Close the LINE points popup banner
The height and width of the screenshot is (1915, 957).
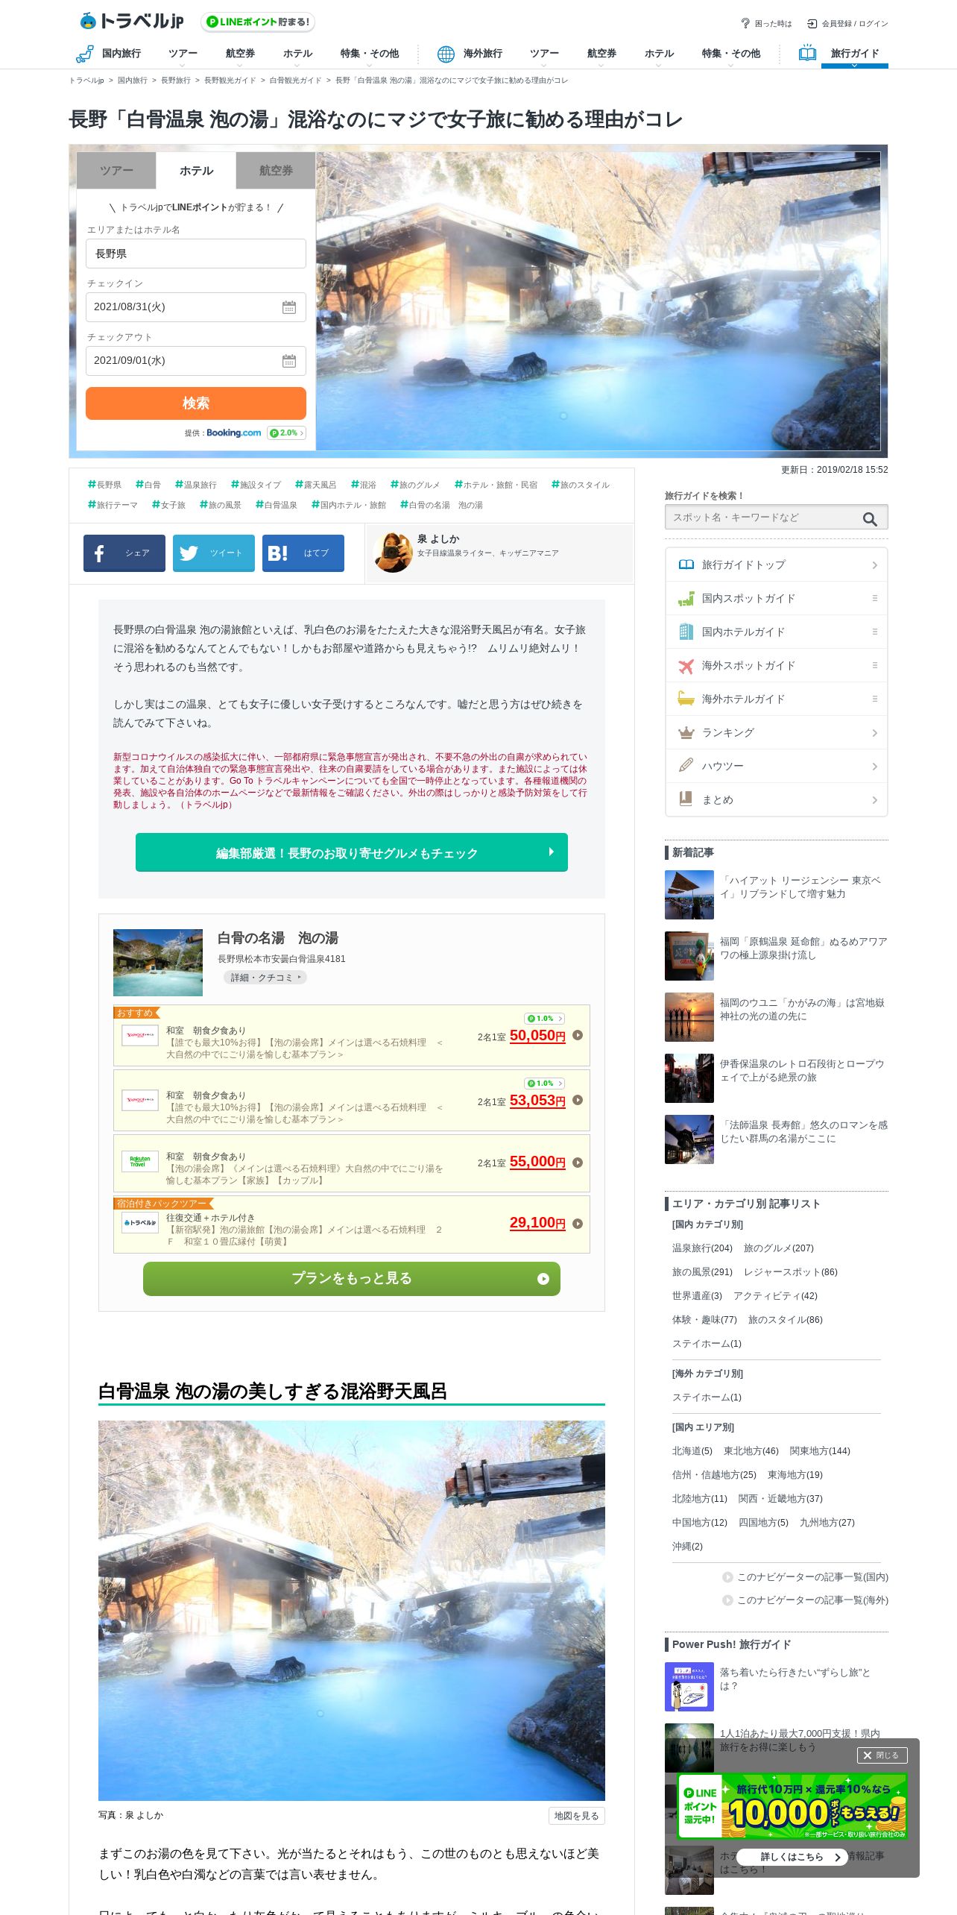[x=882, y=1755]
